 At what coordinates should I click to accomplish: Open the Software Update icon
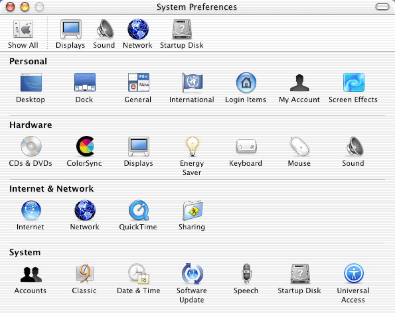[192, 274]
